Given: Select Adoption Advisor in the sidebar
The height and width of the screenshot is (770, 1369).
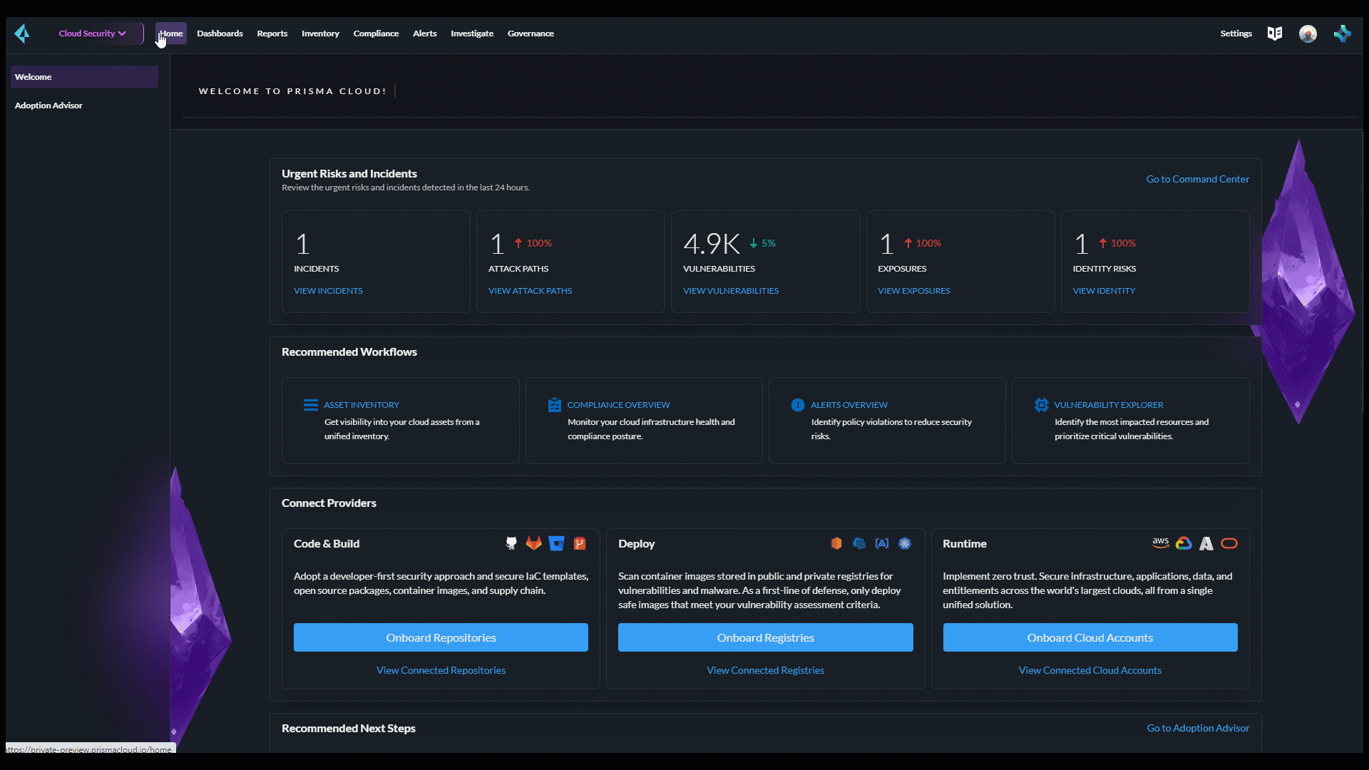Looking at the screenshot, I should click(48, 105).
